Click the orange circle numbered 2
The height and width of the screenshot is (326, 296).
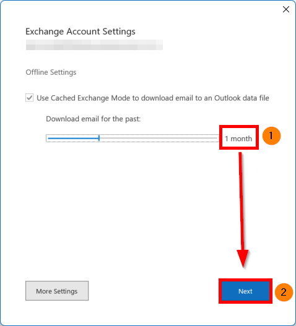[x=284, y=292]
